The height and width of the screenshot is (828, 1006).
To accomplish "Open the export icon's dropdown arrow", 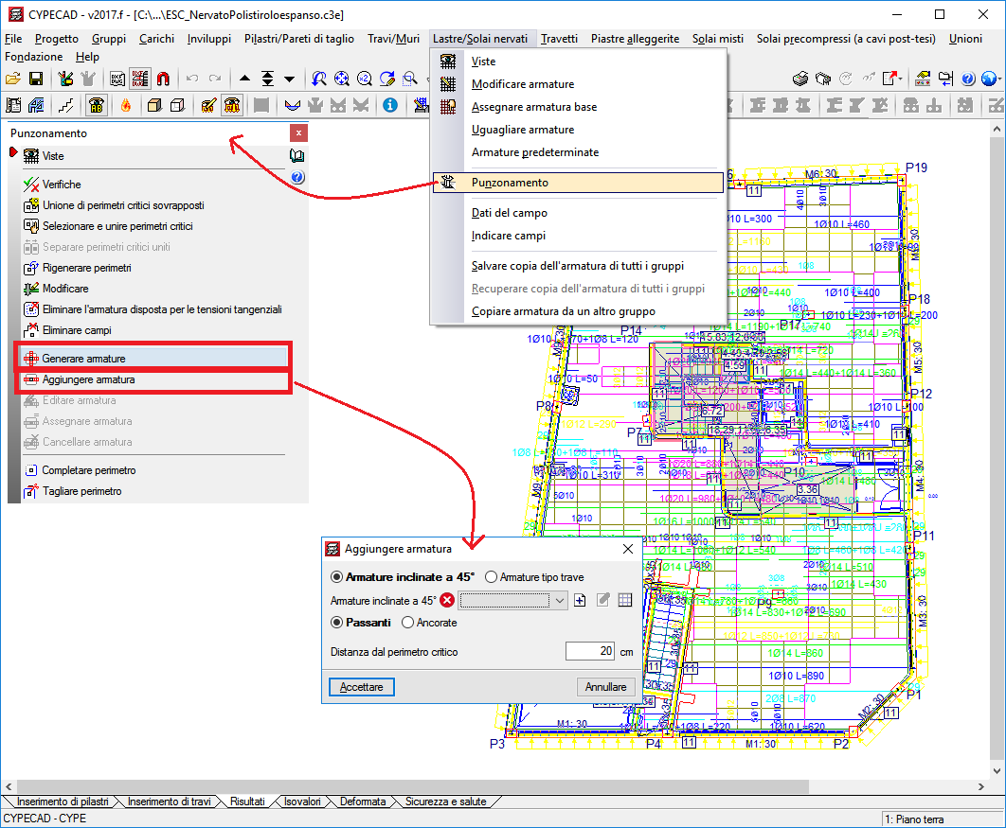I will click(x=901, y=79).
